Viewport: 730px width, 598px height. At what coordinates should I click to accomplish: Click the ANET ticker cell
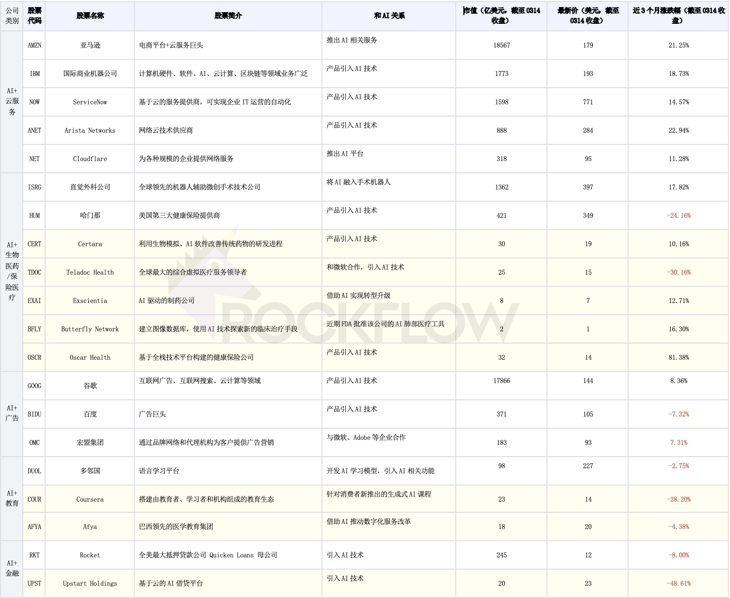(x=34, y=130)
